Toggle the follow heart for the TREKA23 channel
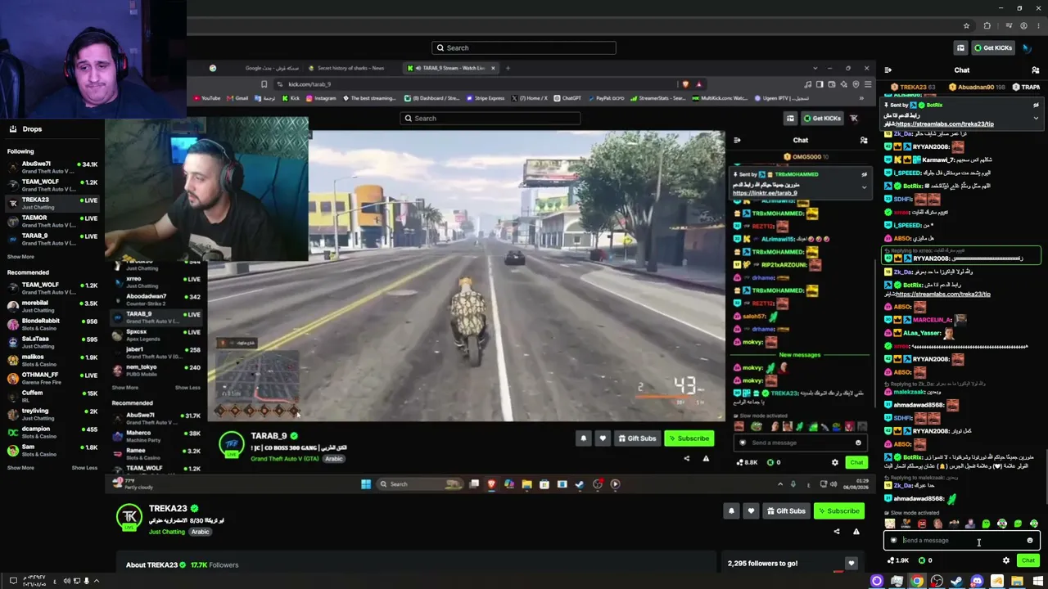Viewport: 1048px width, 589px height. (751, 511)
